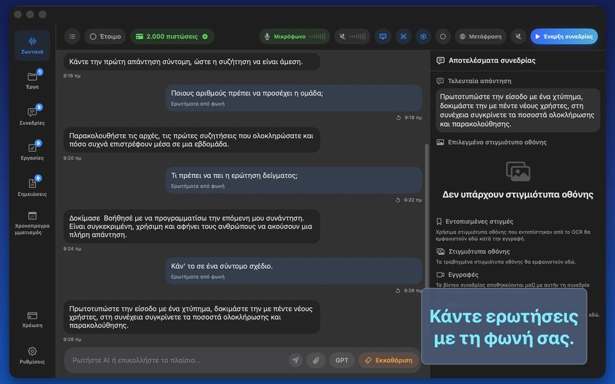Open the Σημειώσεις section in sidebar
Image resolution: width=615 pixels, height=384 pixels.
(x=32, y=186)
